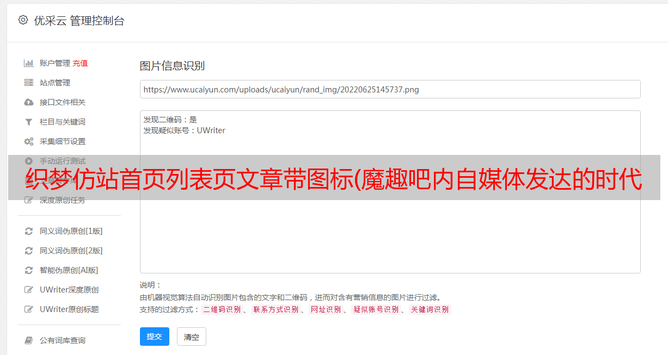The width and height of the screenshot is (668, 355).
Task: Open 手动运行测试 menu item
Action: [x=63, y=161]
